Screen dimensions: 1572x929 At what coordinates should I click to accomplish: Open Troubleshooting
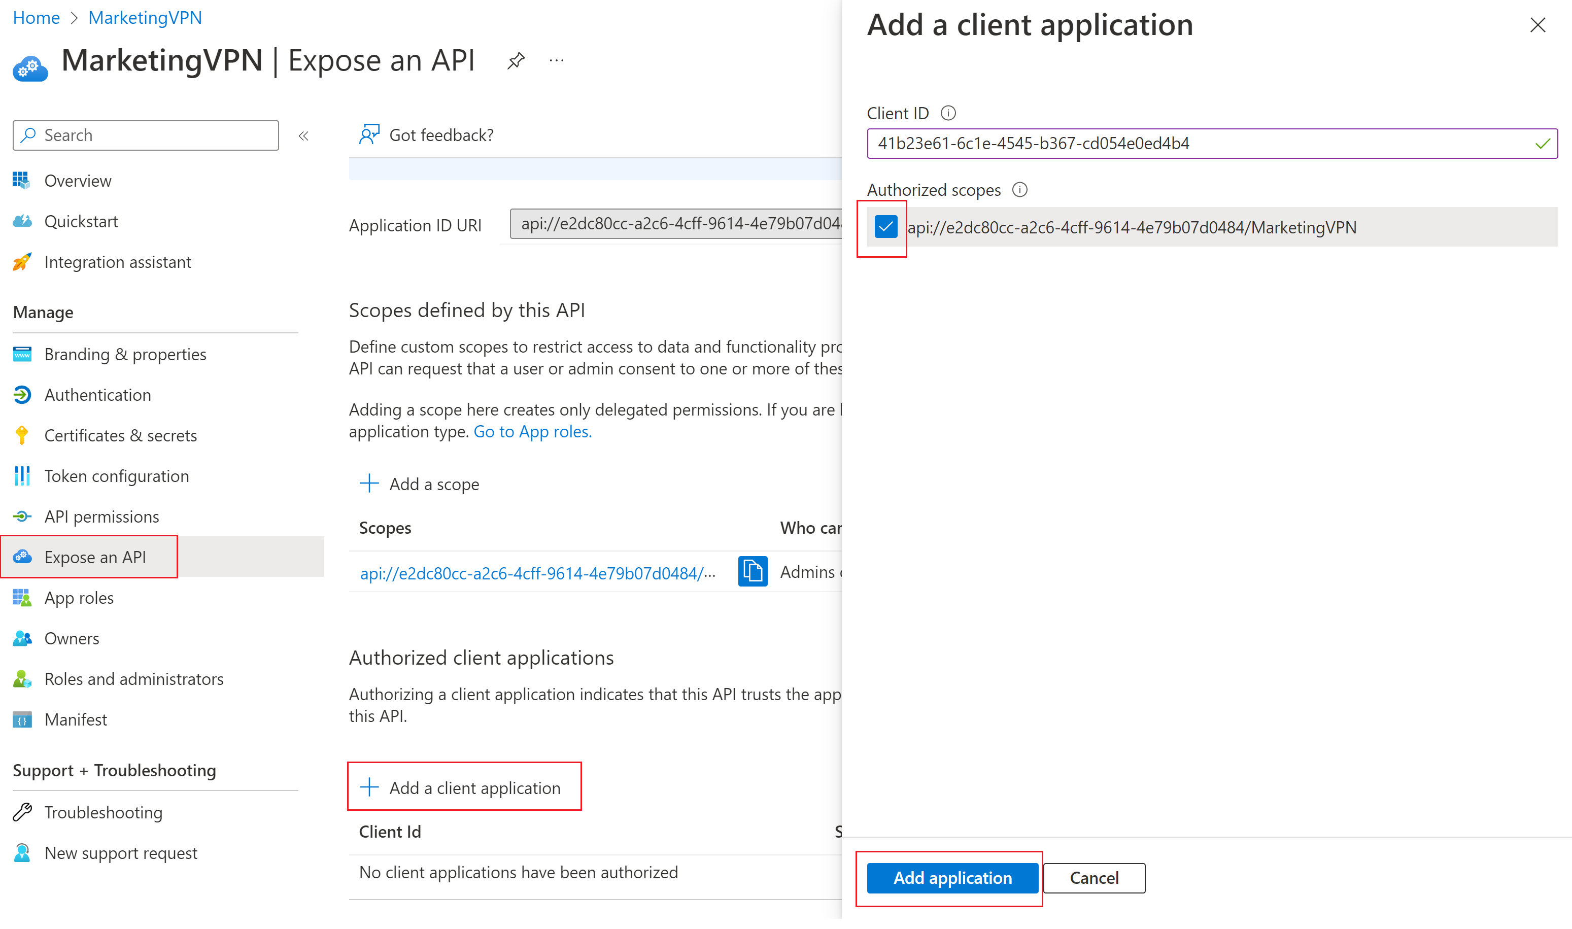104,813
